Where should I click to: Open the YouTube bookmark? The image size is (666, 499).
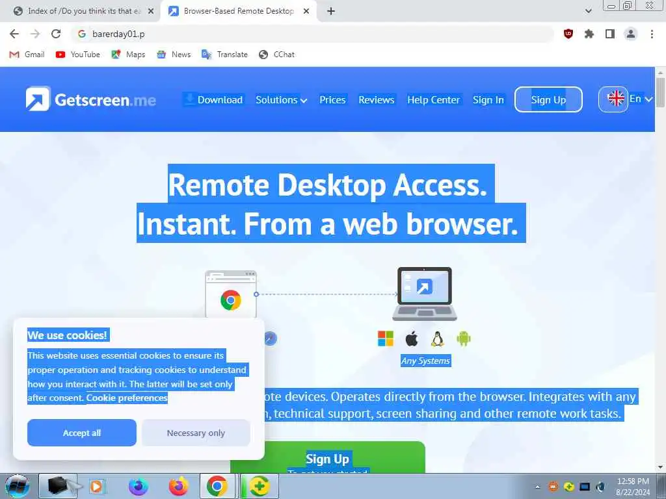(78, 55)
